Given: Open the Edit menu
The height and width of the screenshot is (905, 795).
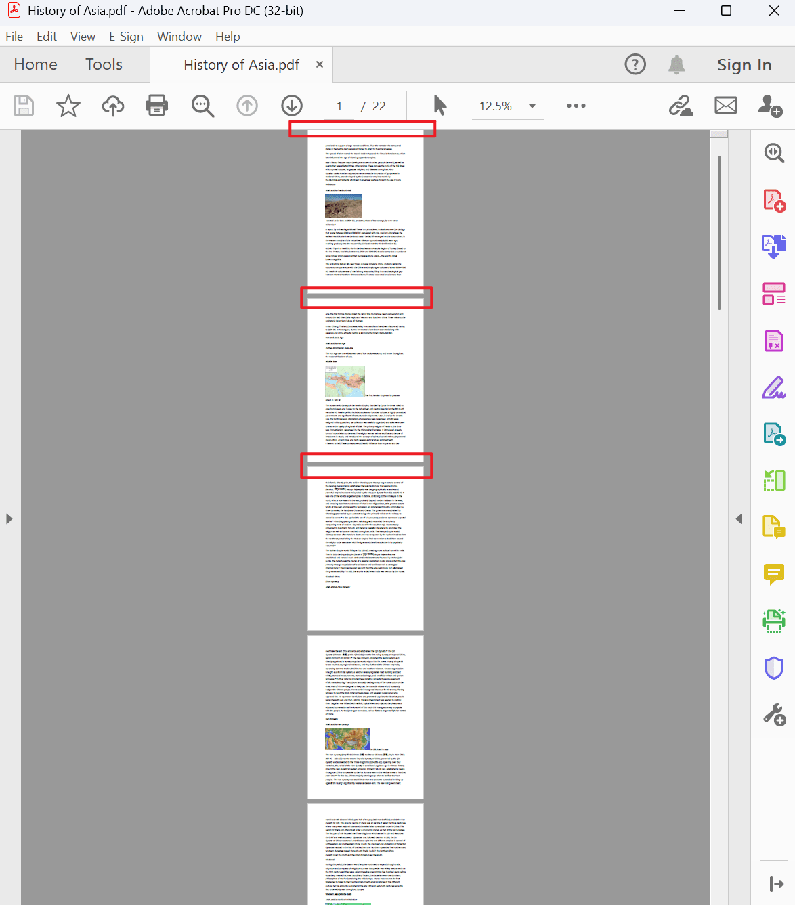Looking at the screenshot, I should tap(47, 37).
